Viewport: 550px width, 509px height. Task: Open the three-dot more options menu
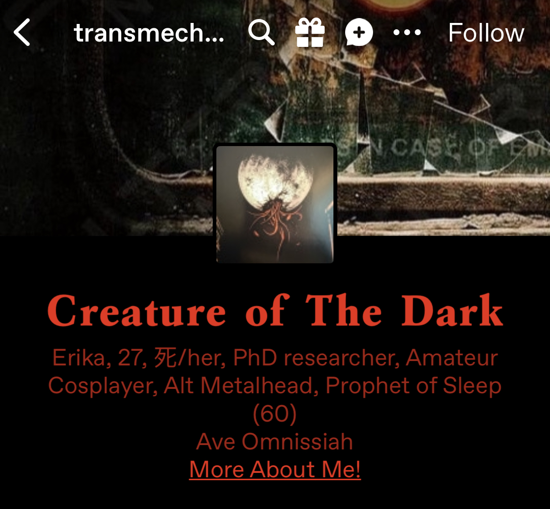[407, 33]
